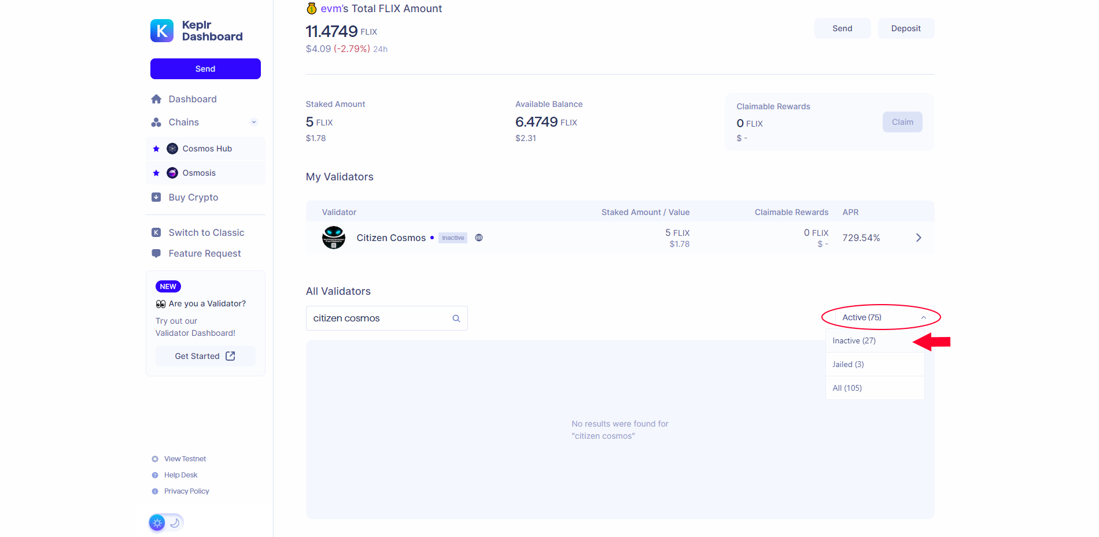1099x537 pixels.
Task: Open the Help Desk link
Action: [180, 475]
